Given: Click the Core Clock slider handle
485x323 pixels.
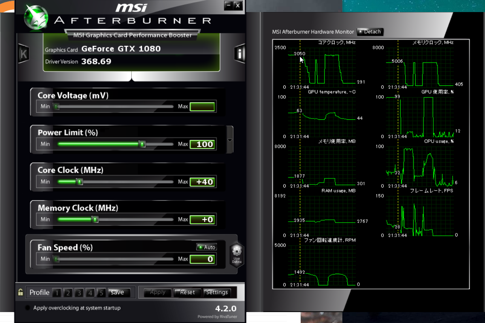Looking at the screenshot, I should click(x=80, y=182).
